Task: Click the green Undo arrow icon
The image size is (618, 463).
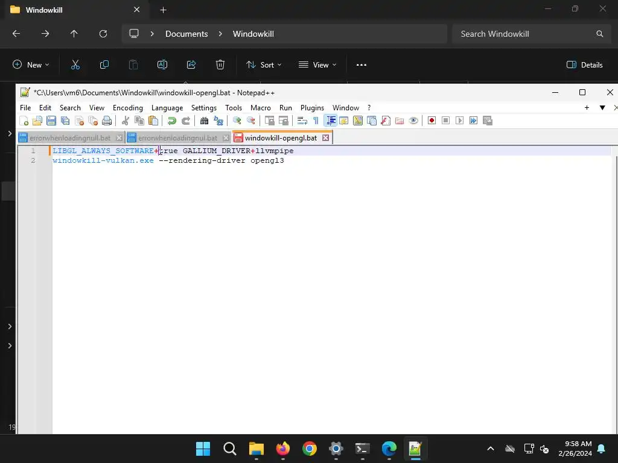Action: click(172, 121)
